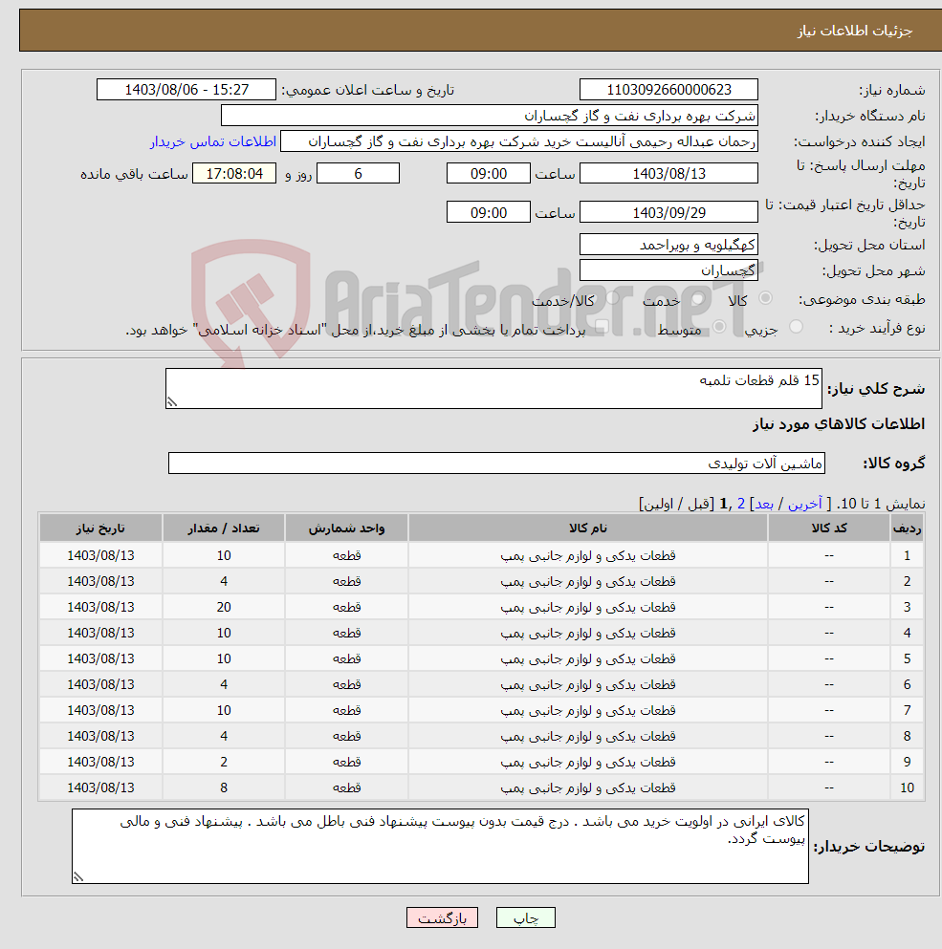The width and height of the screenshot is (942, 949).
Task: Click the need number field 1103092660000623
Action: click(668, 90)
